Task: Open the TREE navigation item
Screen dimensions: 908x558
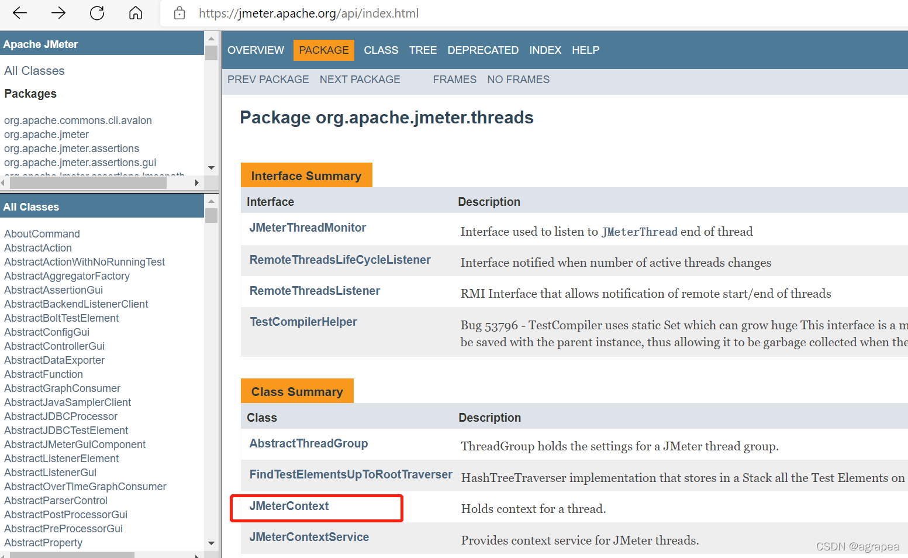Action: [423, 50]
